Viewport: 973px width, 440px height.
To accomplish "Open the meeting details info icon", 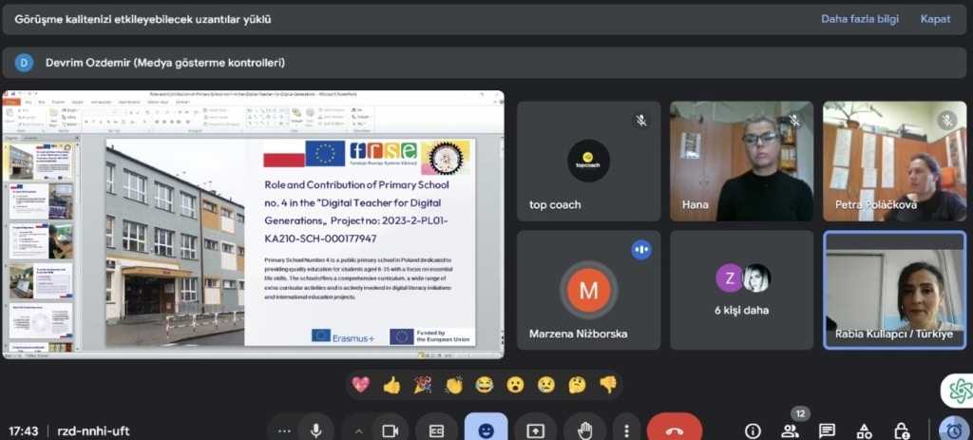I will (x=753, y=430).
